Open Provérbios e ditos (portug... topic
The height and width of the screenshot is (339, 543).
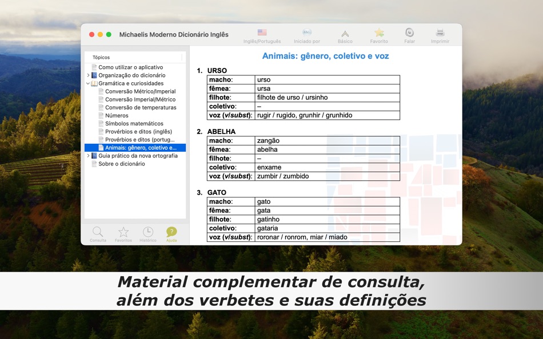140,139
